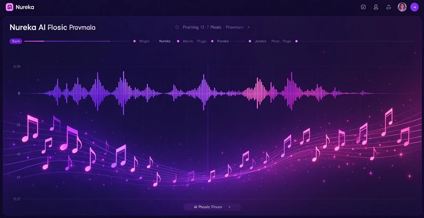This screenshot has height=218, width=424.
Task: Click the purple plus button
Action: pyautogui.click(x=414, y=7)
